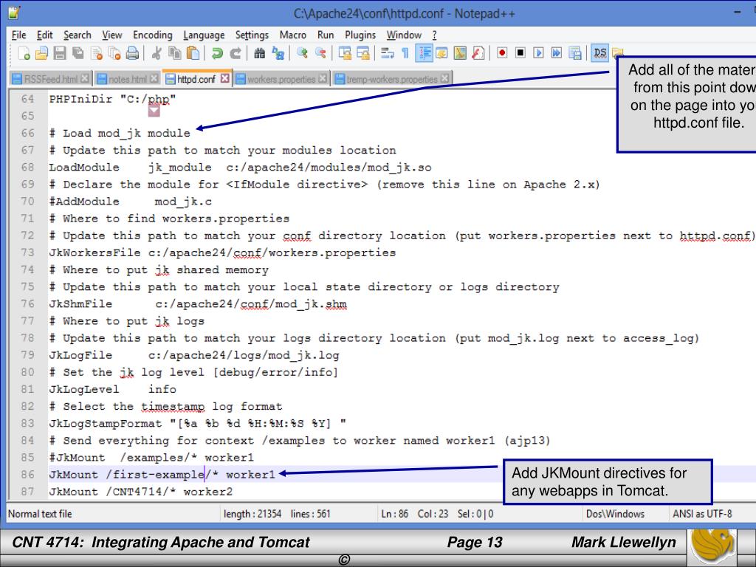756x567 pixels.
Task: Open the User Defined Language icon
Action: pyautogui.click(x=441, y=53)
